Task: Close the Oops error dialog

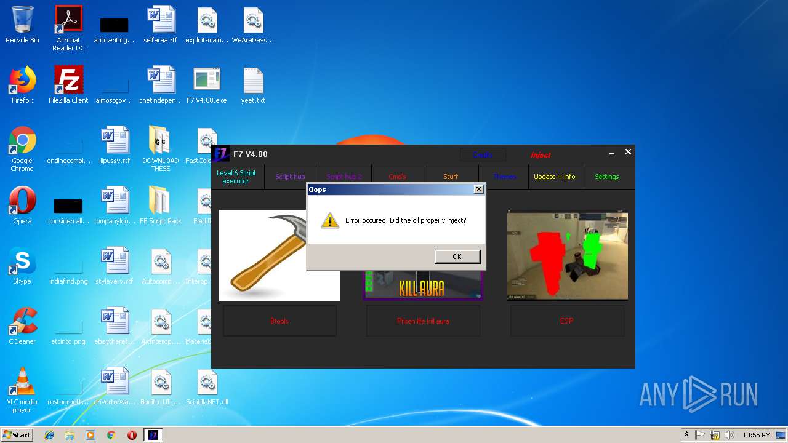Action: point(478,190)
